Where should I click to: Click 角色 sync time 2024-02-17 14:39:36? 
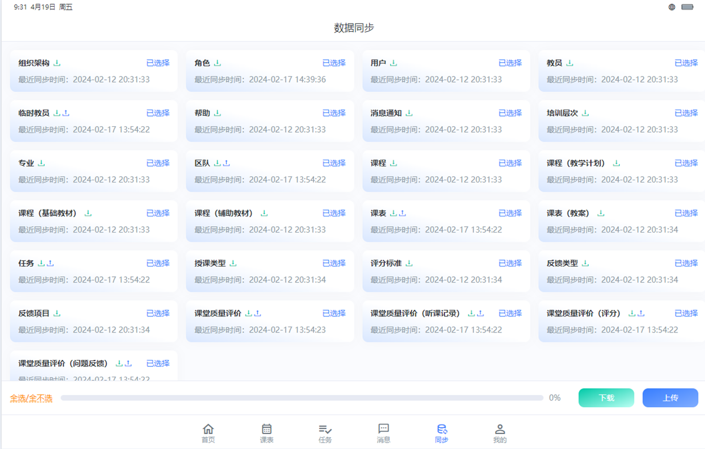click(288, 79)
